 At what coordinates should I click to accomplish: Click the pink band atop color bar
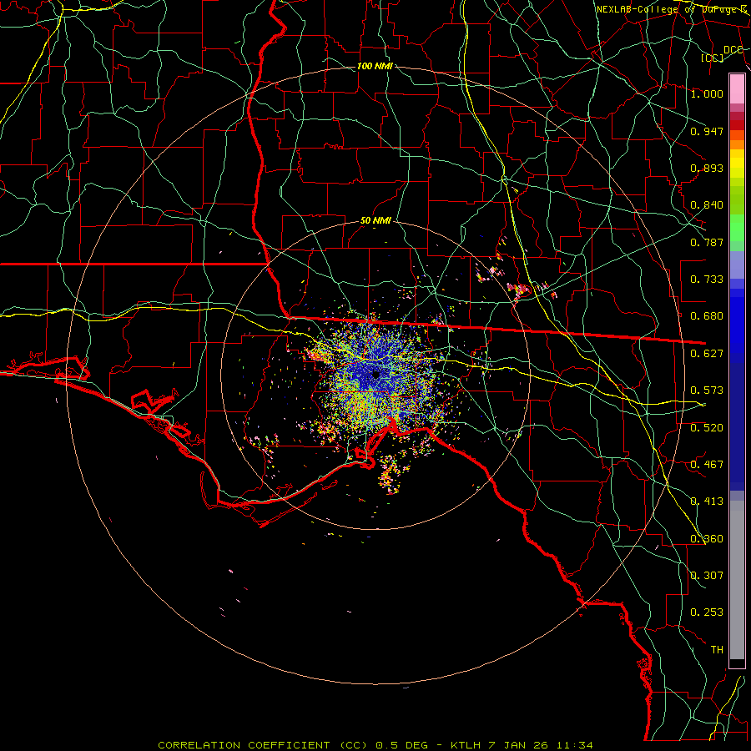(x=737, y=89)
